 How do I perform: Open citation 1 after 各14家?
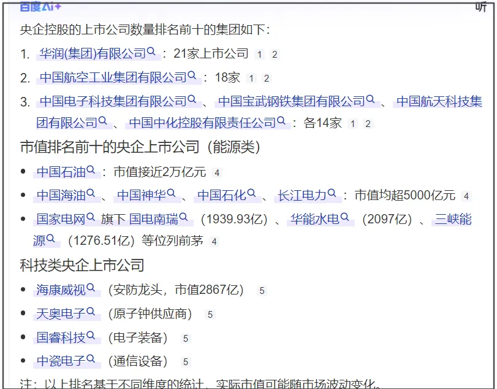point(353,124)
